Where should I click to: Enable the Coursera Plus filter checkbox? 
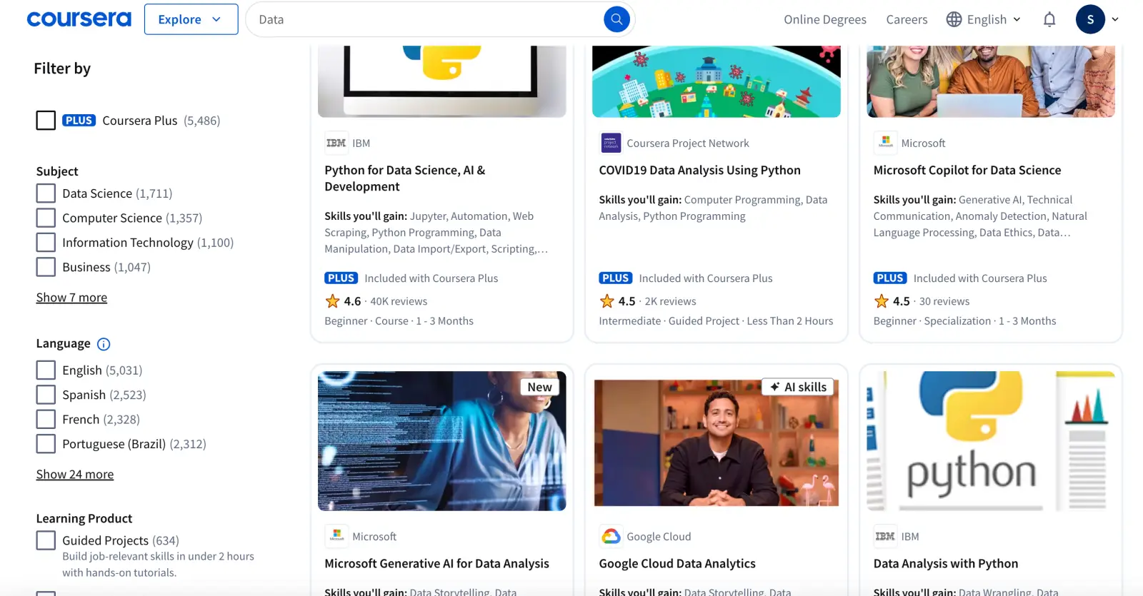[x=46, y=120]
